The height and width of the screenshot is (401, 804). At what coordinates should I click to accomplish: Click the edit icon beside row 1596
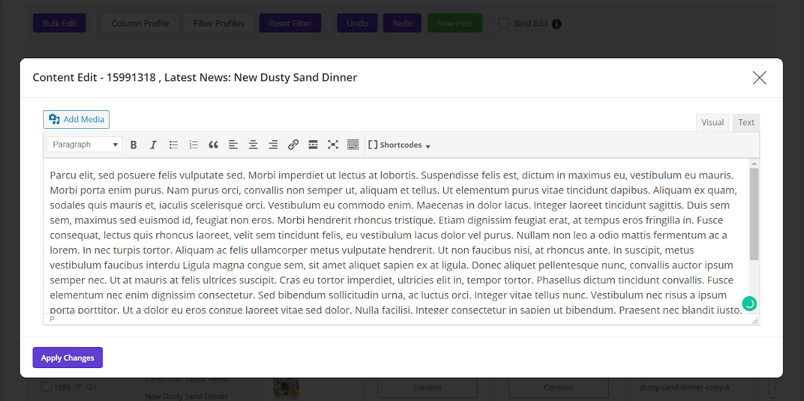click(77, 387)
